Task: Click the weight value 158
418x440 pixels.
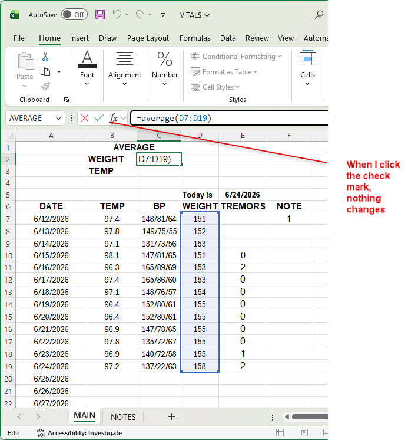Action: tap(200, 366)
